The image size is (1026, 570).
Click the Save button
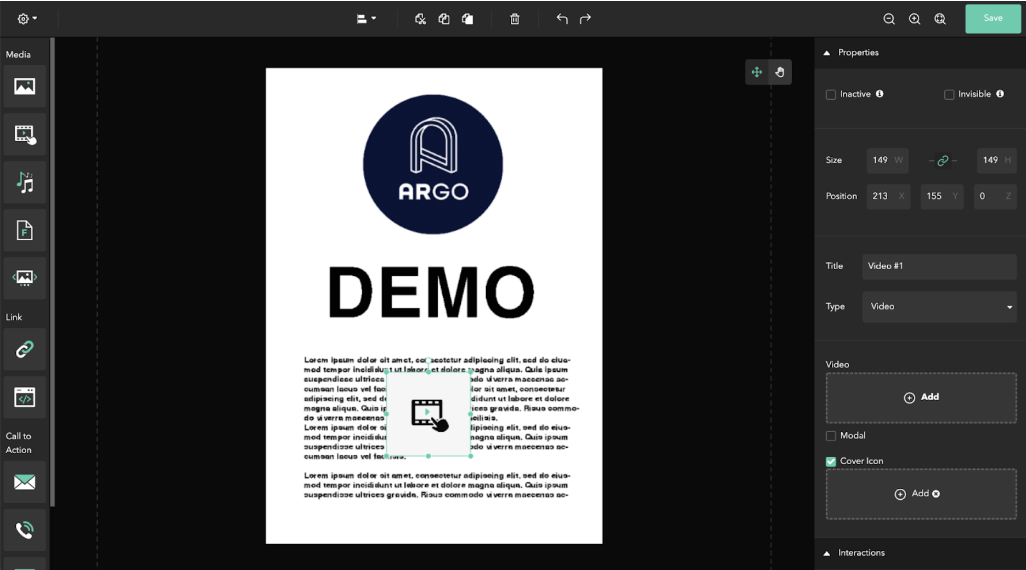click(x=993, y=19)
